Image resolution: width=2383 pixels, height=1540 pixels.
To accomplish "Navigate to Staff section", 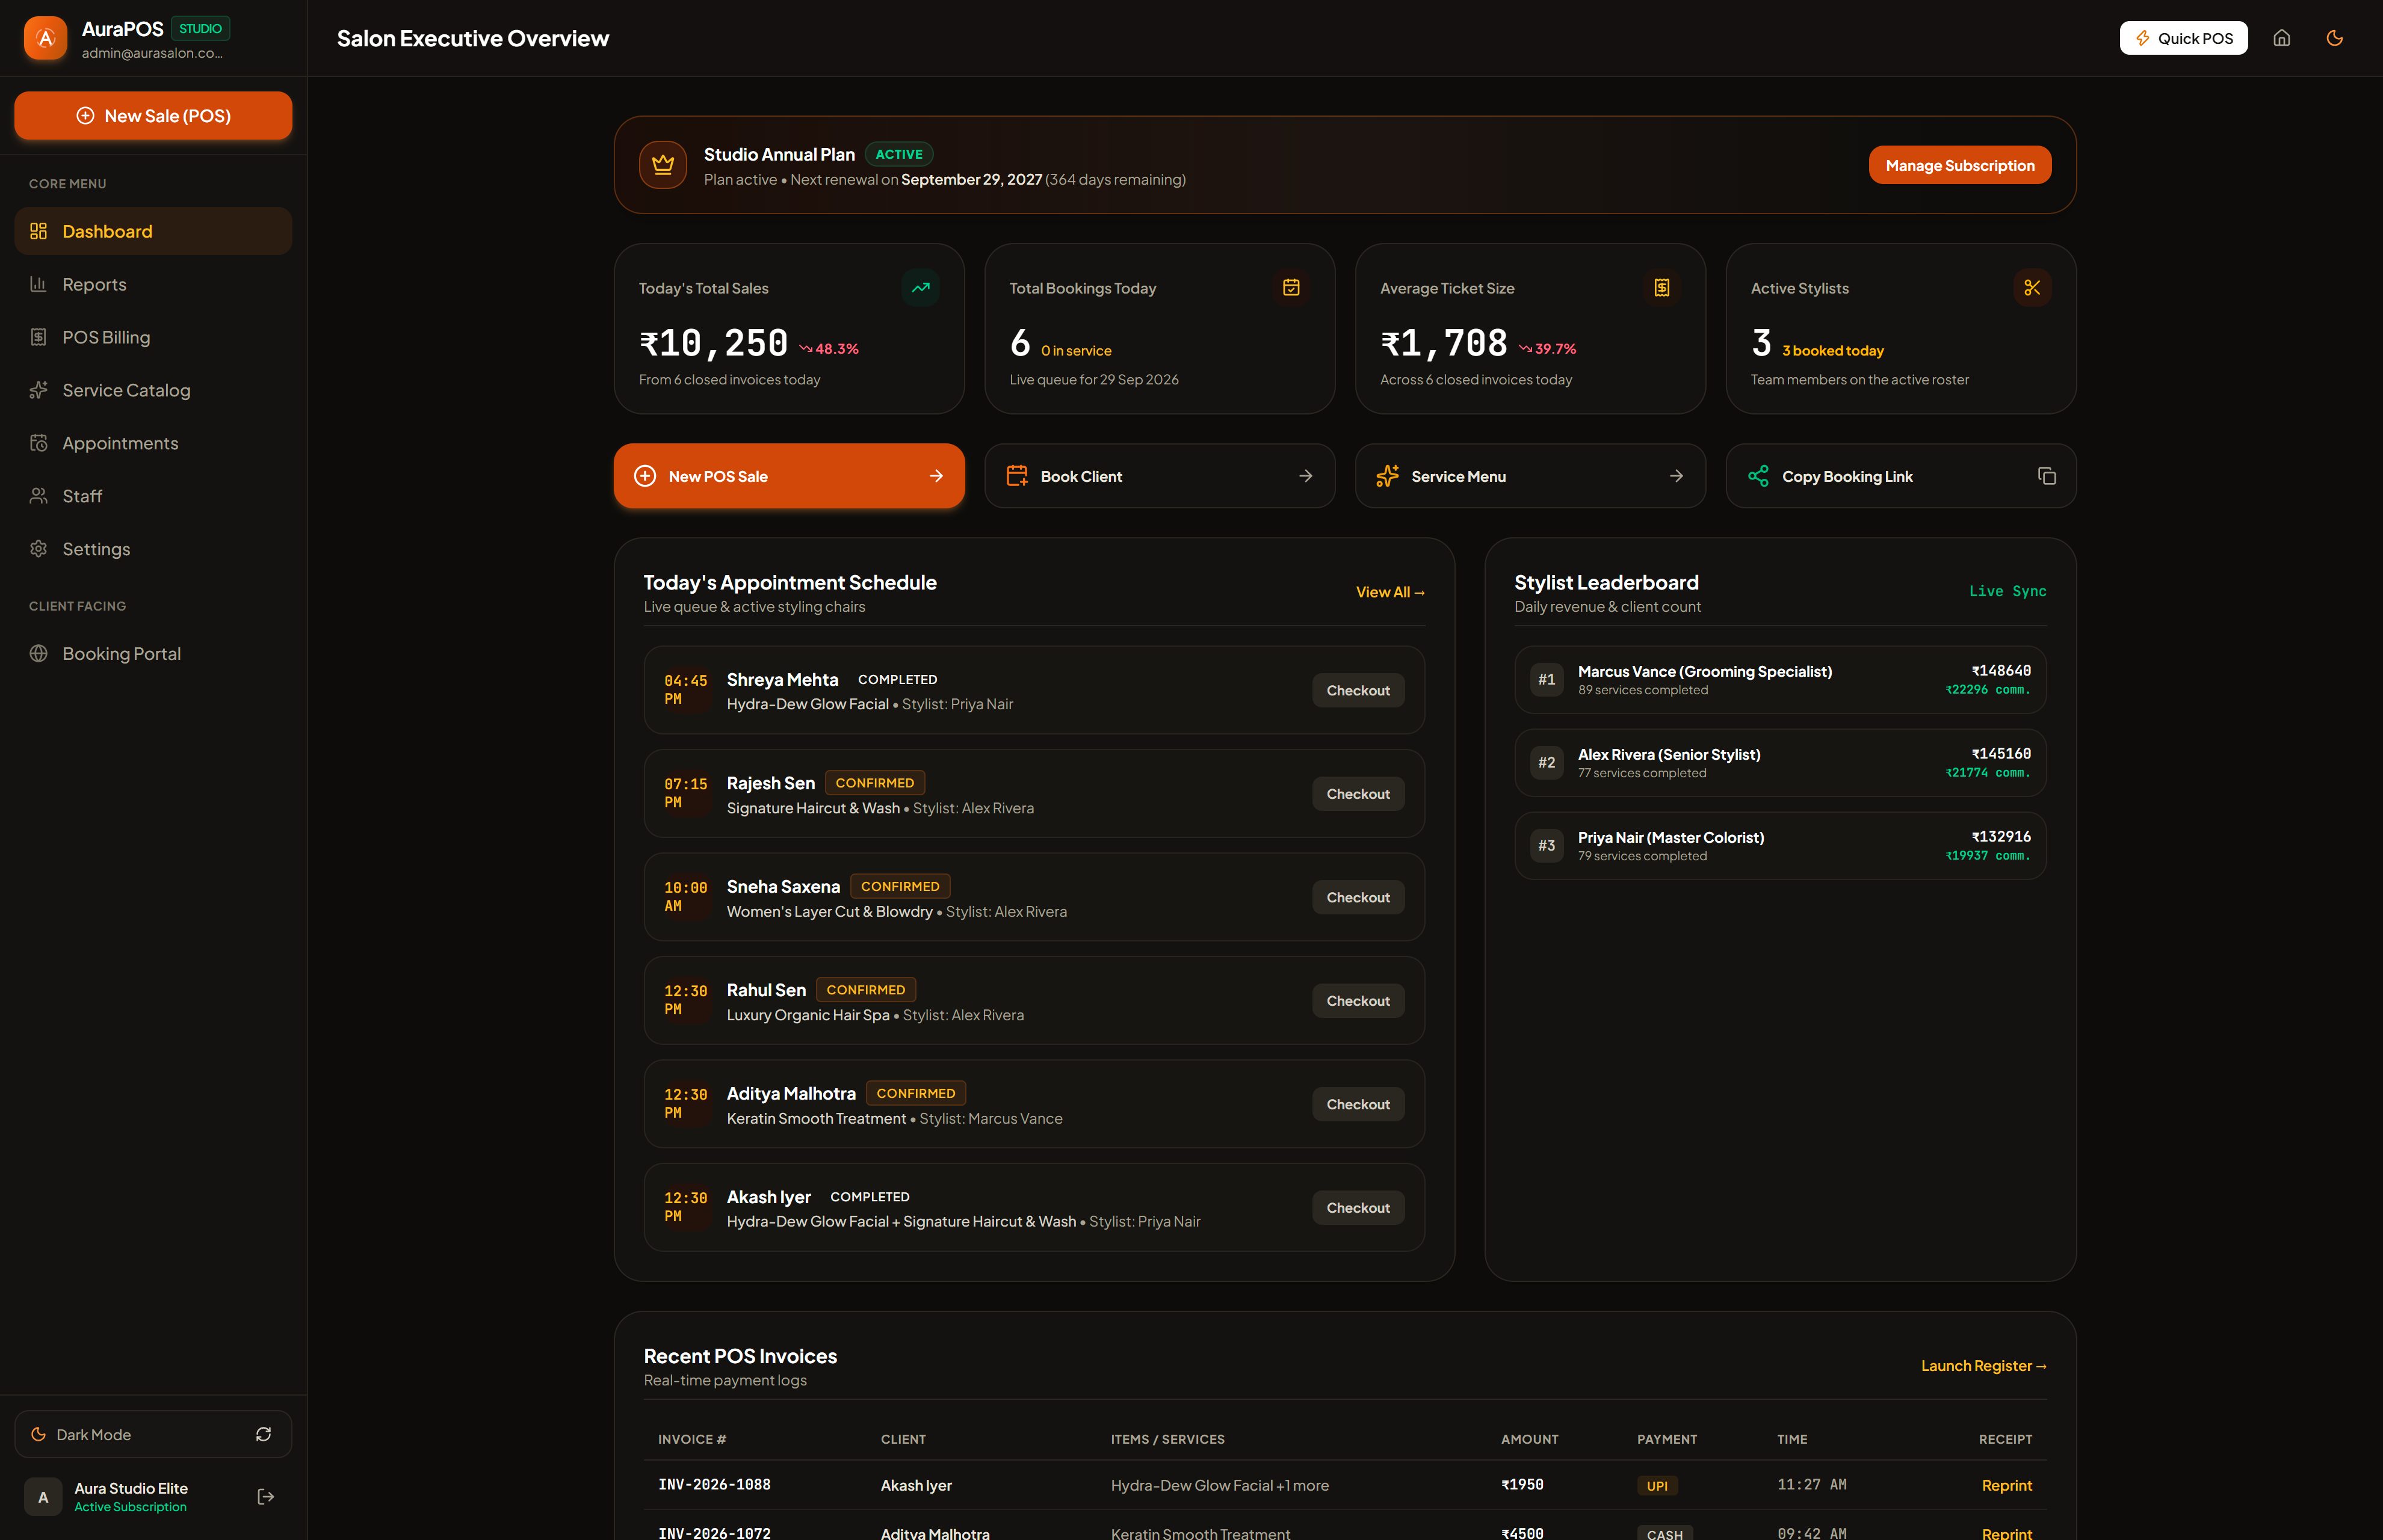I will click(153, 496).
